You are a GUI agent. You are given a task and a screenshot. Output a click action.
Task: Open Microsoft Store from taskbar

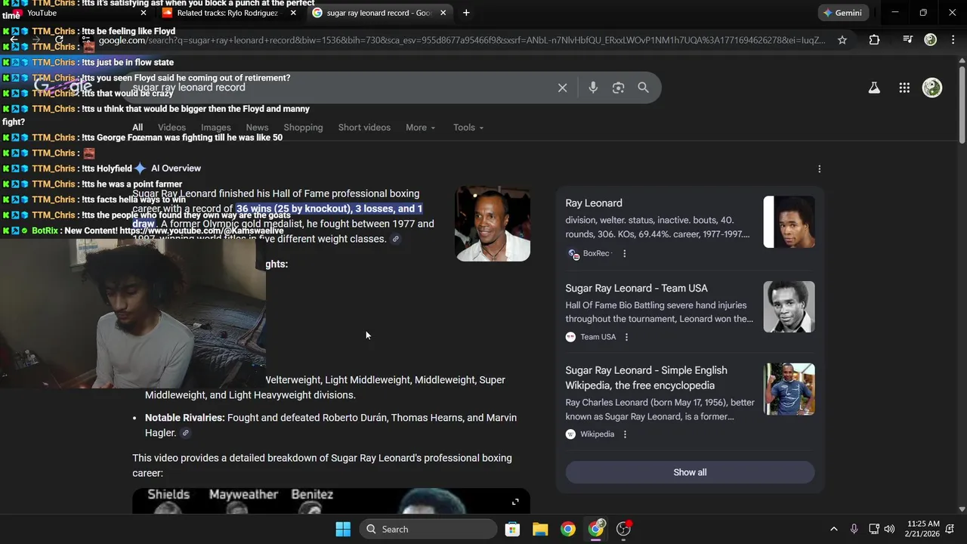point(512,529)
